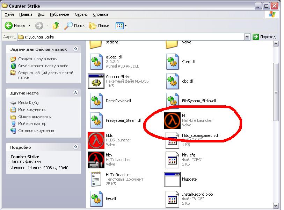
Task: Open the HLTV-Readme text document icon
Action: click(96, 180)
